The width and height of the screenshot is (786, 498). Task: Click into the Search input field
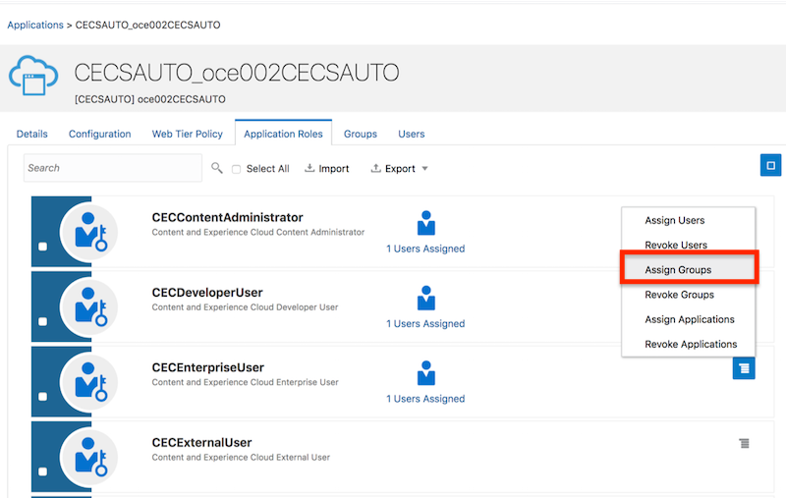tap(113, 168)
